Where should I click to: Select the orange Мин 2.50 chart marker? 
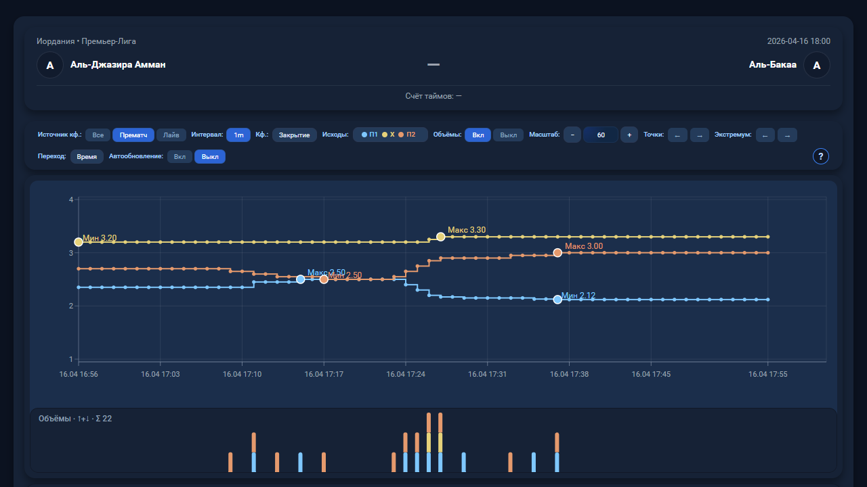(324, 279)
